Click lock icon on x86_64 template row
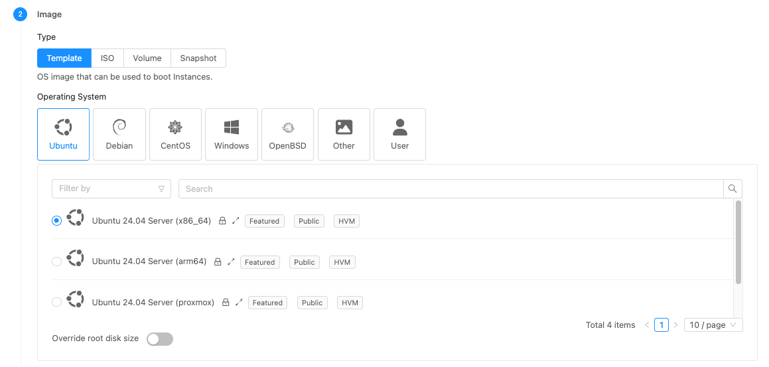 coord(222,221)
